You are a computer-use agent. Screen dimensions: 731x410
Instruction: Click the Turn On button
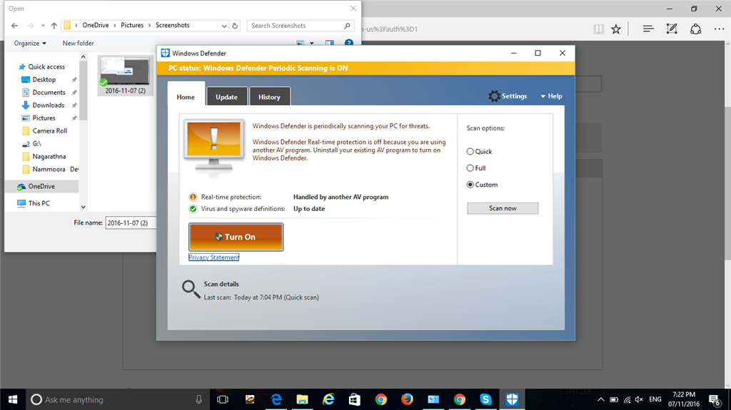(236, 237)
